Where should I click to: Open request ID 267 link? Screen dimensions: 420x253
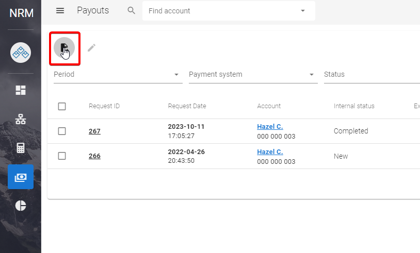(94, 131)
